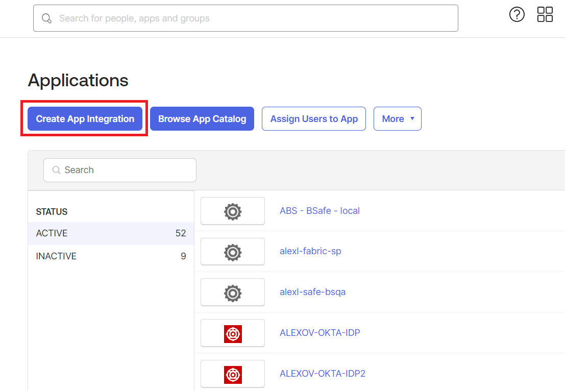Click the alexl-safe-bsqa gear icon
This screenshot has width=566, height=391.
(x=233, y=292)
